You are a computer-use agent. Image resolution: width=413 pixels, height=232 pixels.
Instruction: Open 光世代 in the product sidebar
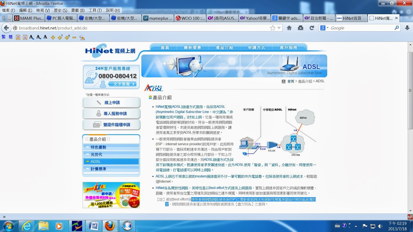[111, 154]
